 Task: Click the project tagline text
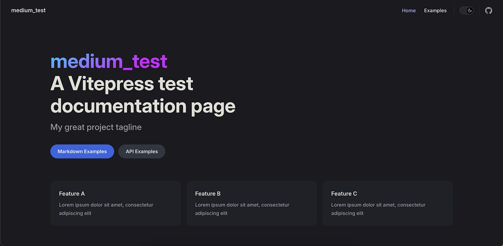tap(96, 127)
